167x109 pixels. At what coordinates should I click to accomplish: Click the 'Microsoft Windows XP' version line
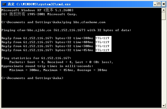37,10
